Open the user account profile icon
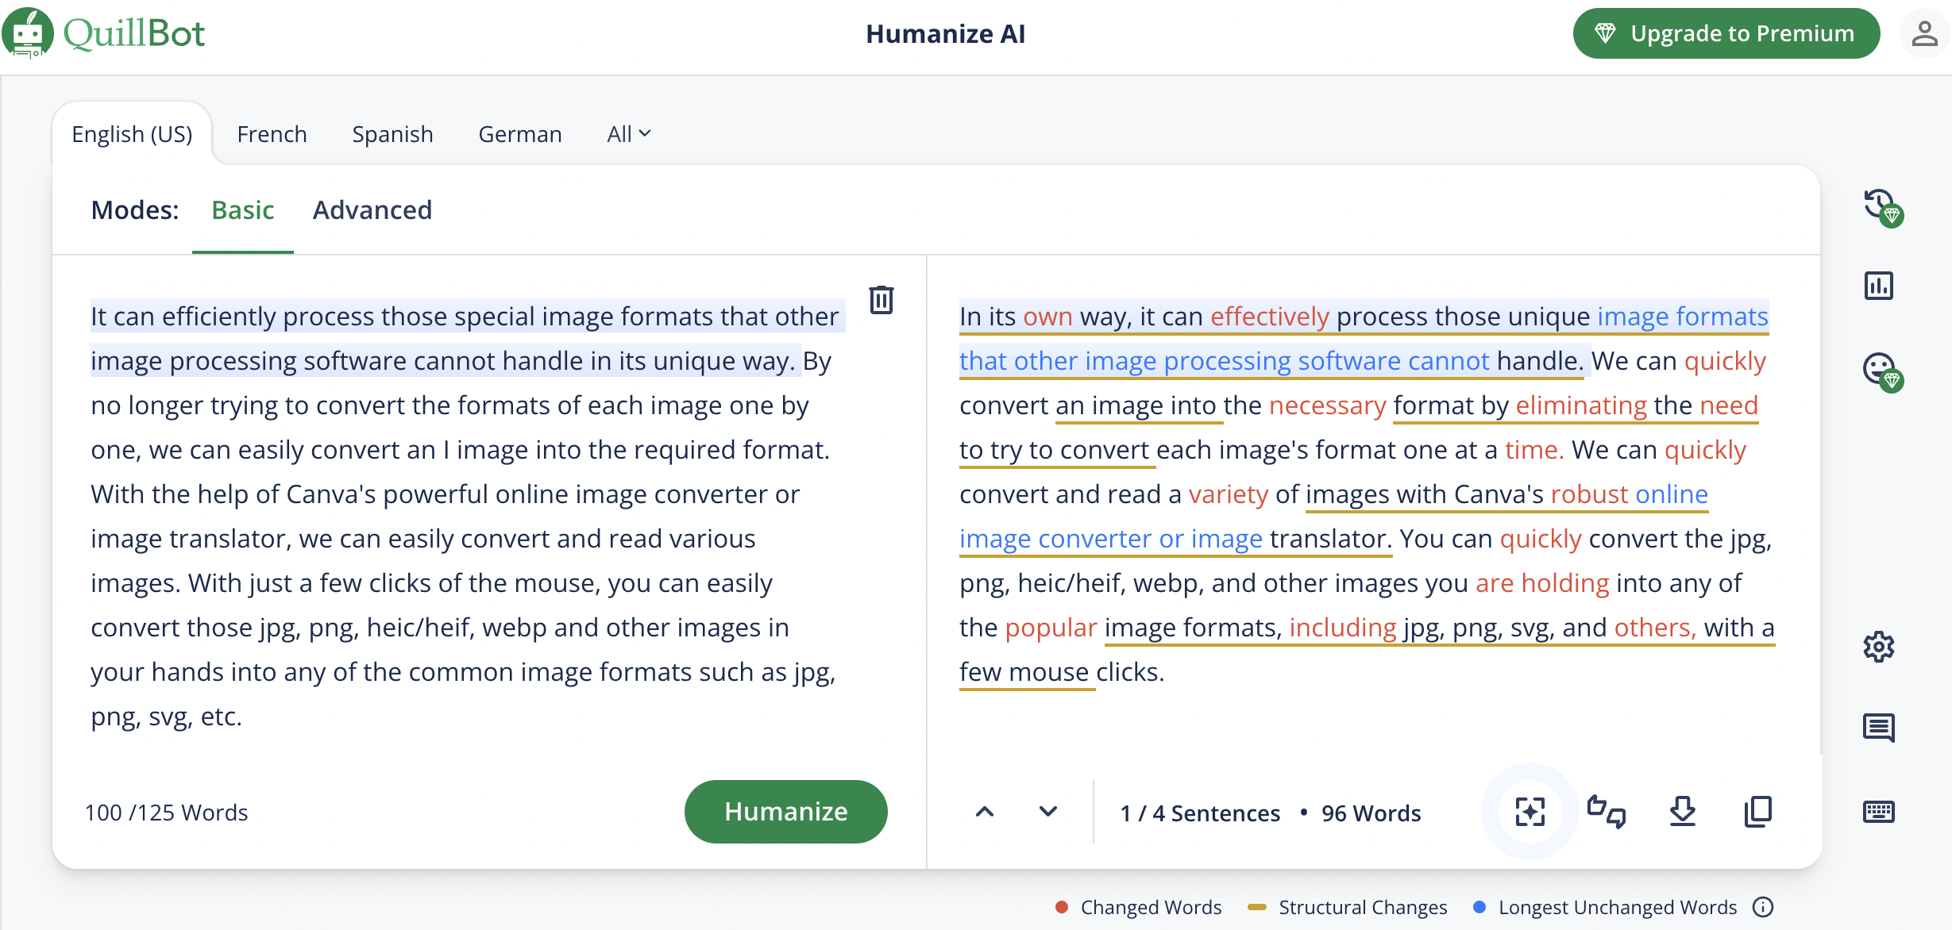 (x=1924, y=33)
